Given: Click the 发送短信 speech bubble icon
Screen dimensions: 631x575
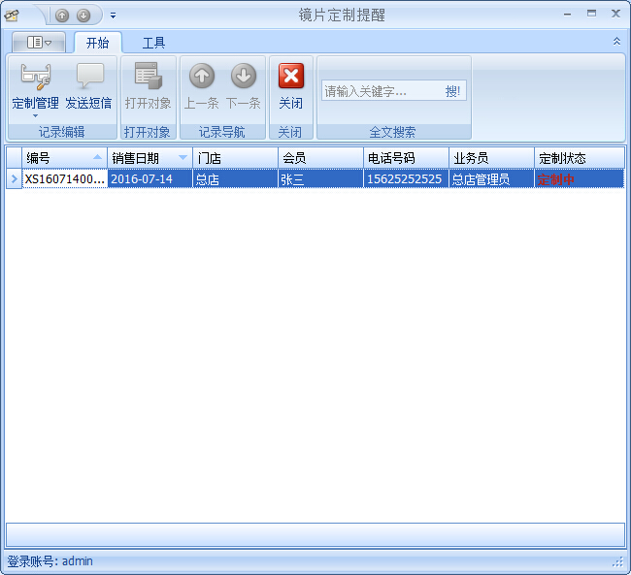Looking at the screenshot, I should [89, 77].
